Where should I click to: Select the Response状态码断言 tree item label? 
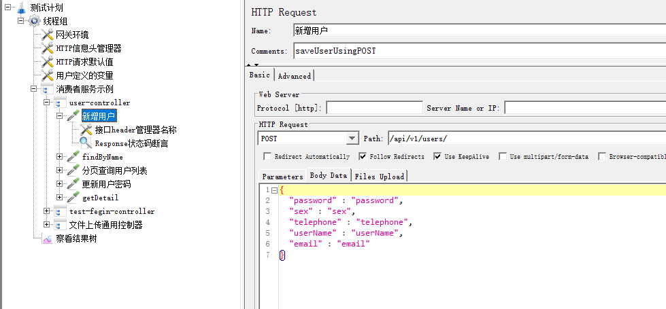[x=131, y=143]
